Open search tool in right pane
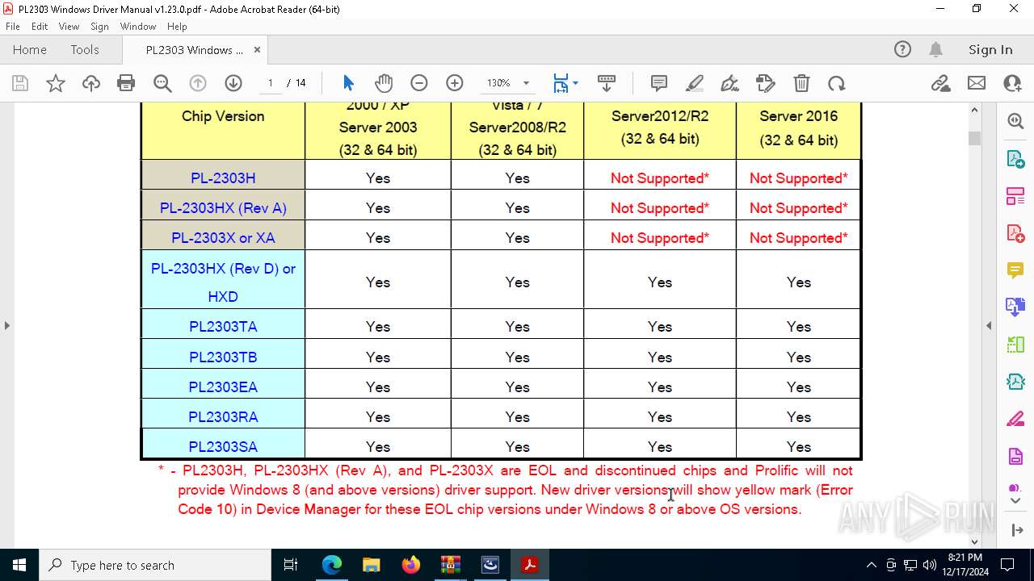1034x581 pixels. (x=1015, y=122)
